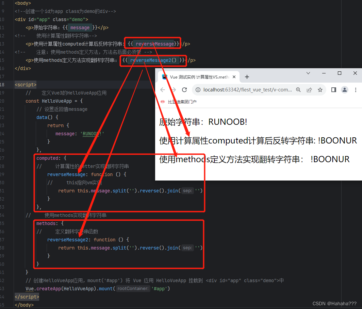Screen dimensions: 362x309
Task: Open the zoom magnifier in address bar
Action: [x=298, y=90]
